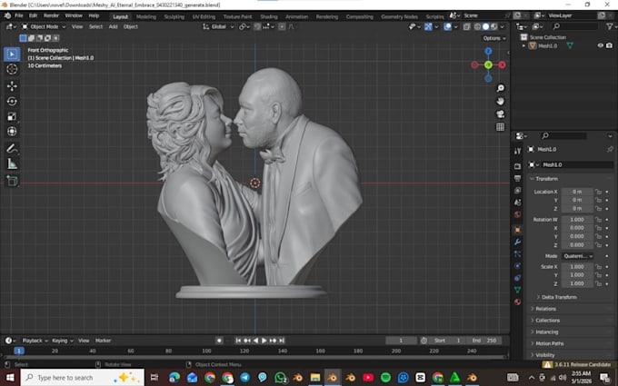Toggle snapping magnet in header
This screenshot has width=618, height=386.
coord(257,26)
